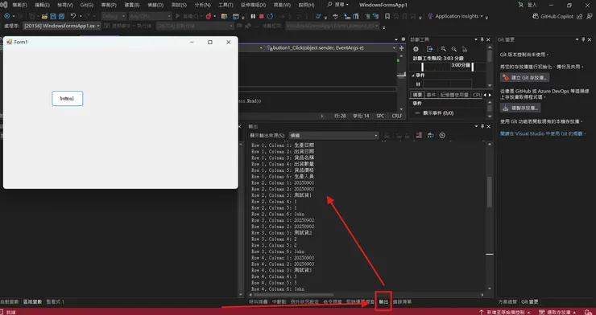Collapse the 事件 section in diagnostic tools
596x315 pixels.
click(x=413, y=76)
